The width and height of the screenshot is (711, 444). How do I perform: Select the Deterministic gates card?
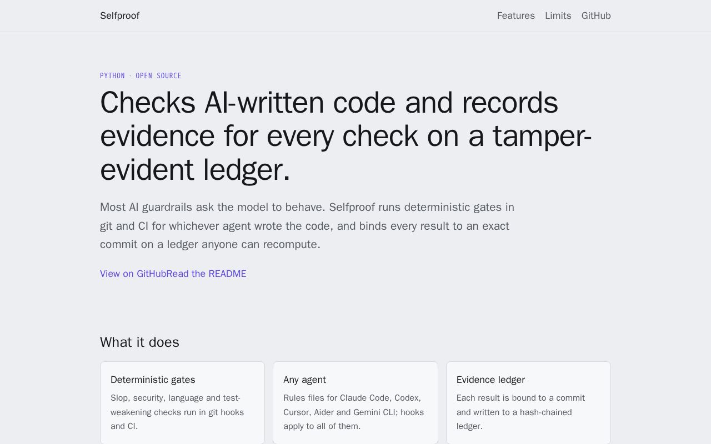point(182,403)
